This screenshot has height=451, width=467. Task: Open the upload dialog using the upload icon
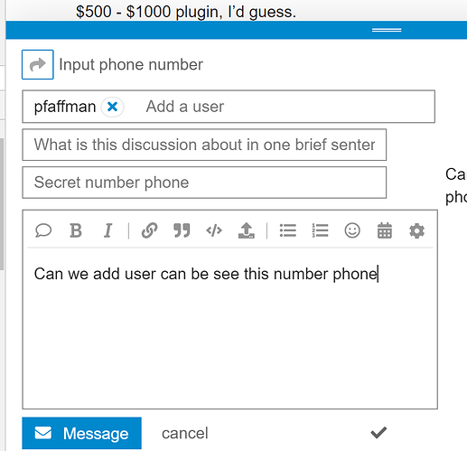tap(247, 230)
